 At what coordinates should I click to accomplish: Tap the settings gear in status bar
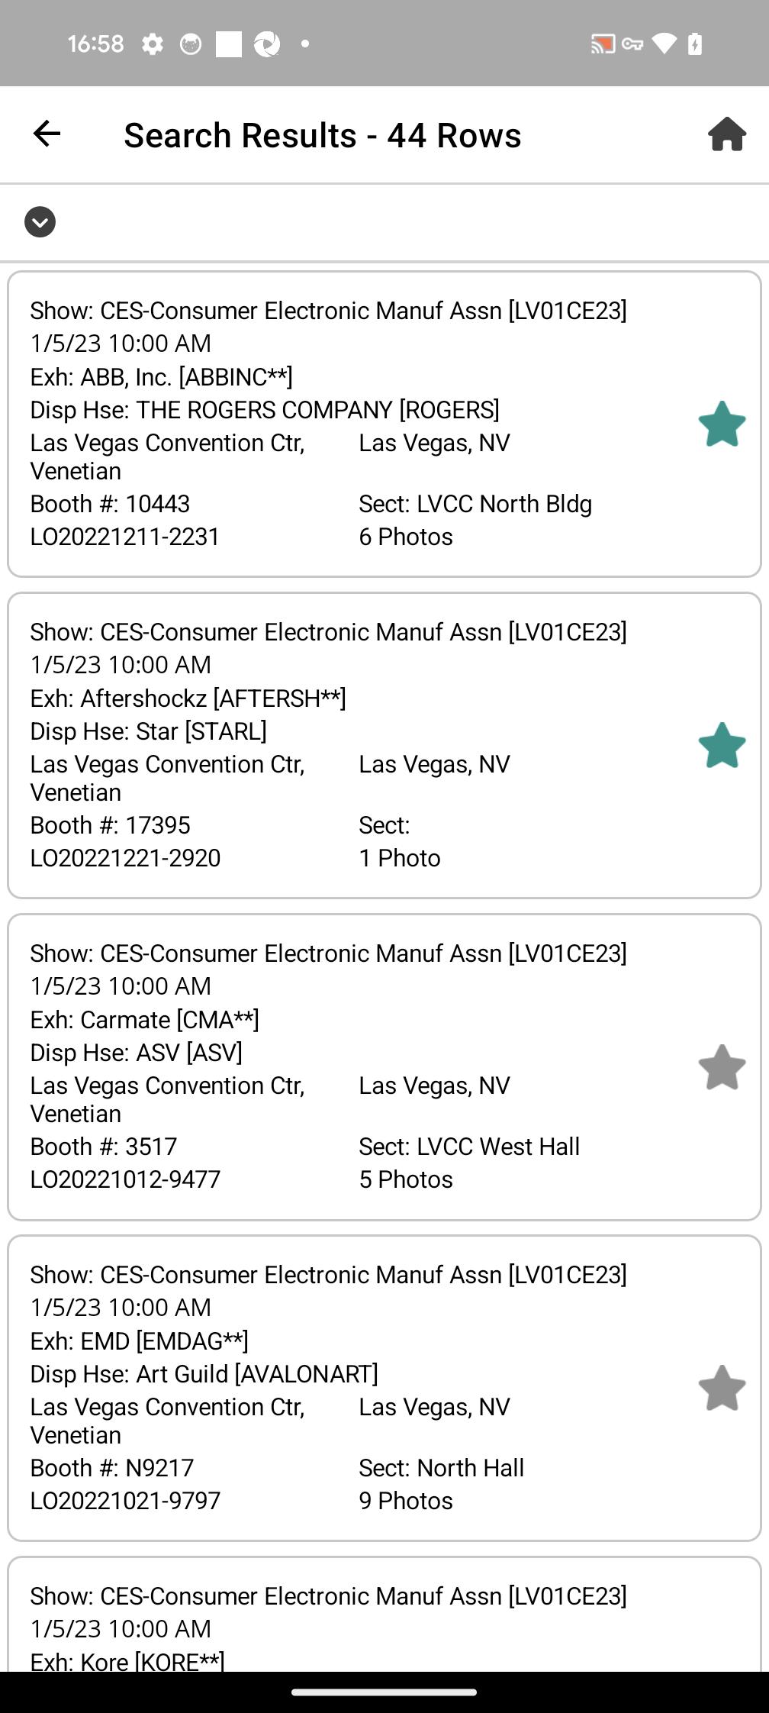tap(153, 44)
